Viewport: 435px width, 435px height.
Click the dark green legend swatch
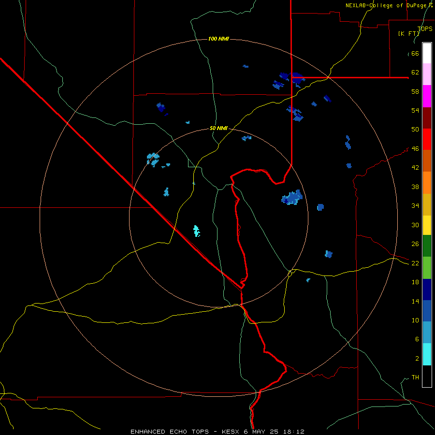point(427,246)
